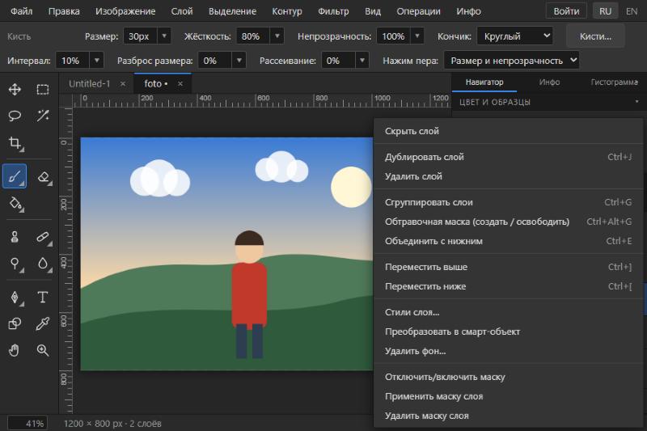Switch language to RU
This screenshot has width=647, height=431.
pyautogui.click(x=605, y=11)
